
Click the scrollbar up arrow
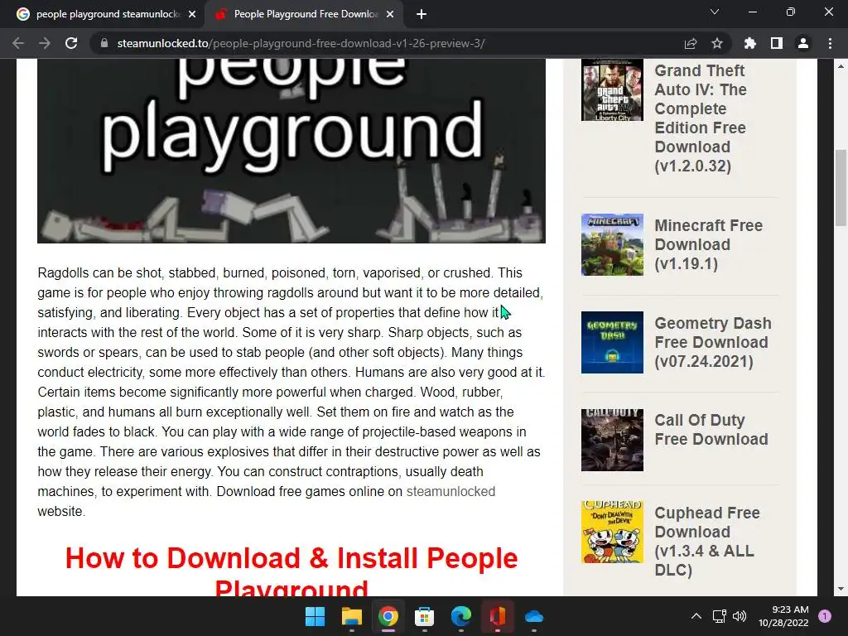(841, 67)
